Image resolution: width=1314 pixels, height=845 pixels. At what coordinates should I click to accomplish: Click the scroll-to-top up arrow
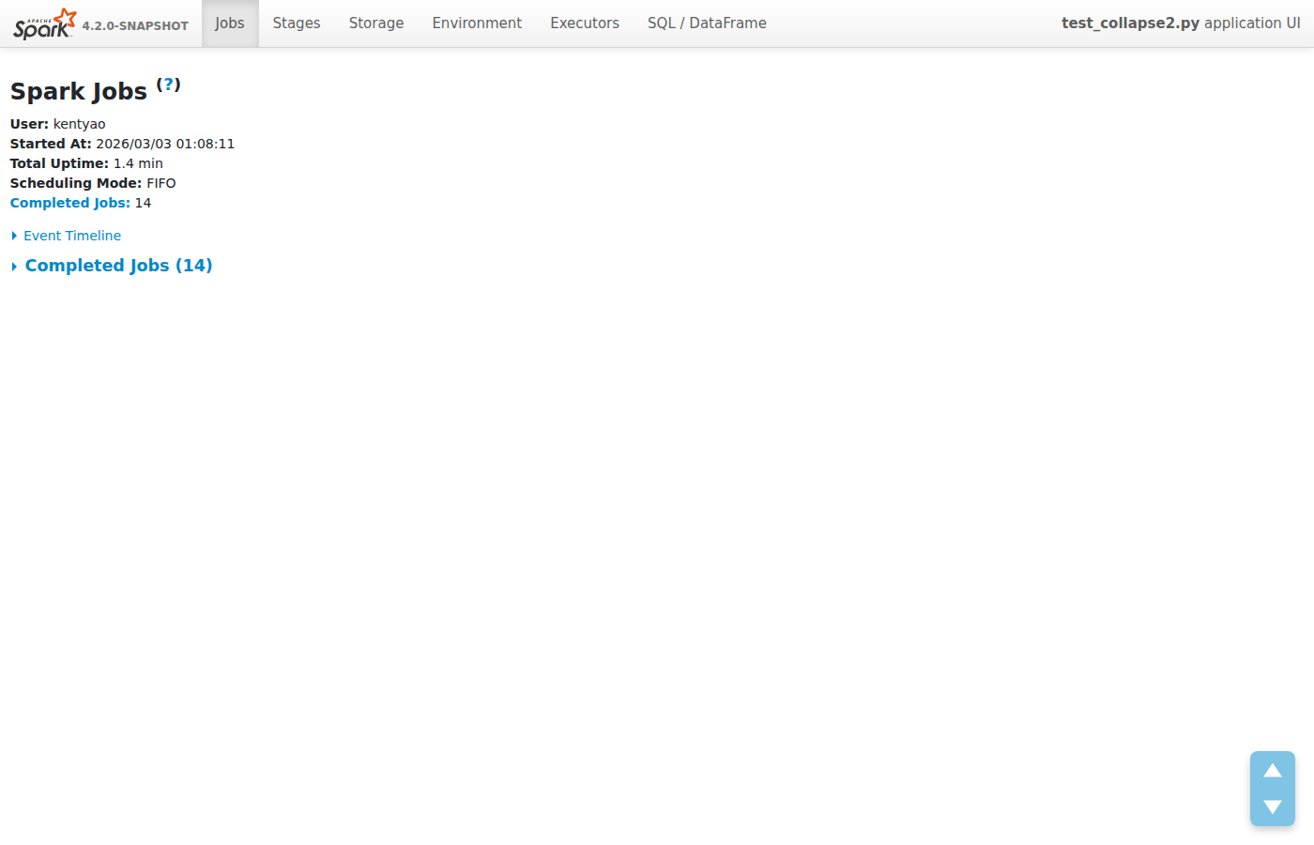click(x=1273, y=771)
